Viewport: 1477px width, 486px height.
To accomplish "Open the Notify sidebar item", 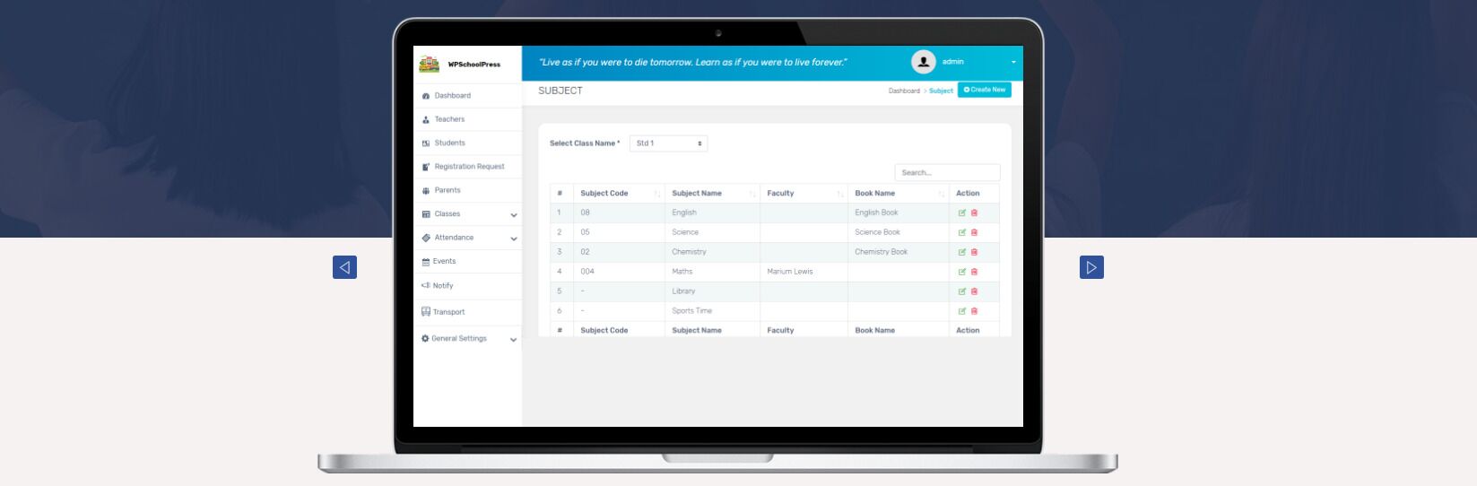I will (x=467, y=286).
